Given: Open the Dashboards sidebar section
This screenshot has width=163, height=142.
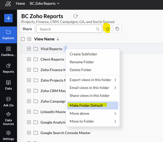Looking at the screenshot, I should coord(8,51).
